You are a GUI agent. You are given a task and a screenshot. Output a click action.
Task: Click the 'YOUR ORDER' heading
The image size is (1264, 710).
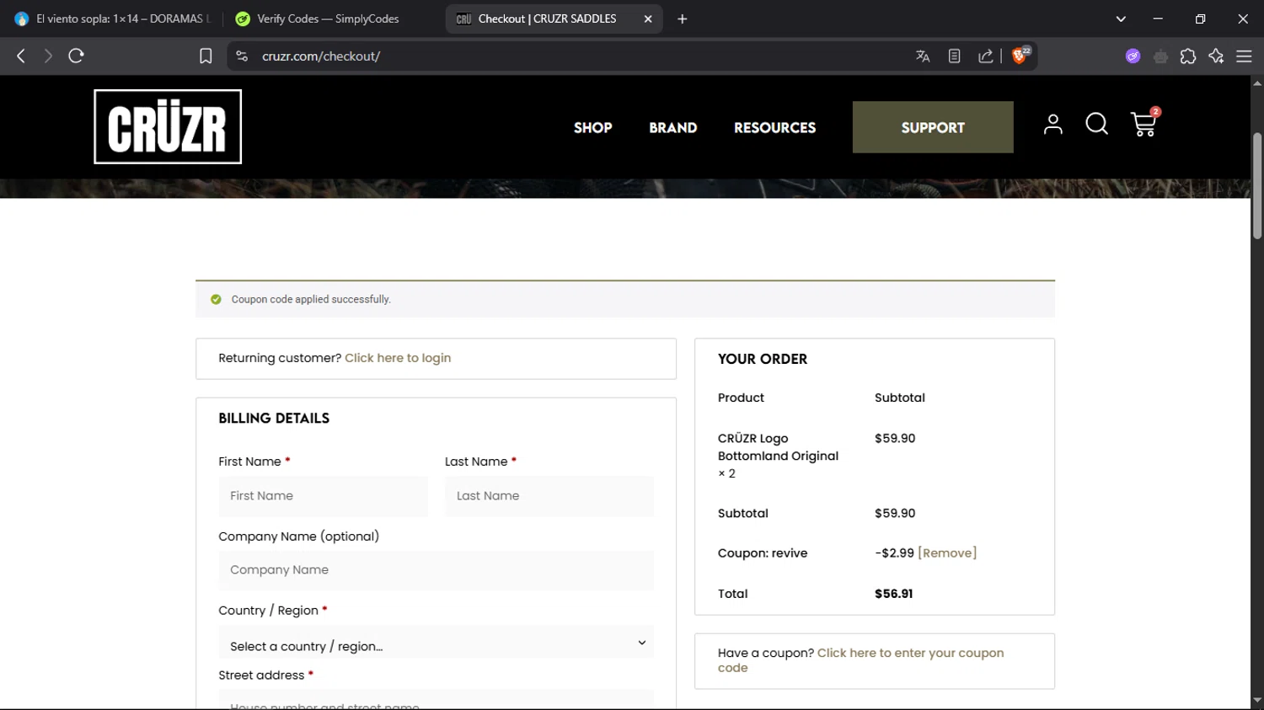pos(763,360)
